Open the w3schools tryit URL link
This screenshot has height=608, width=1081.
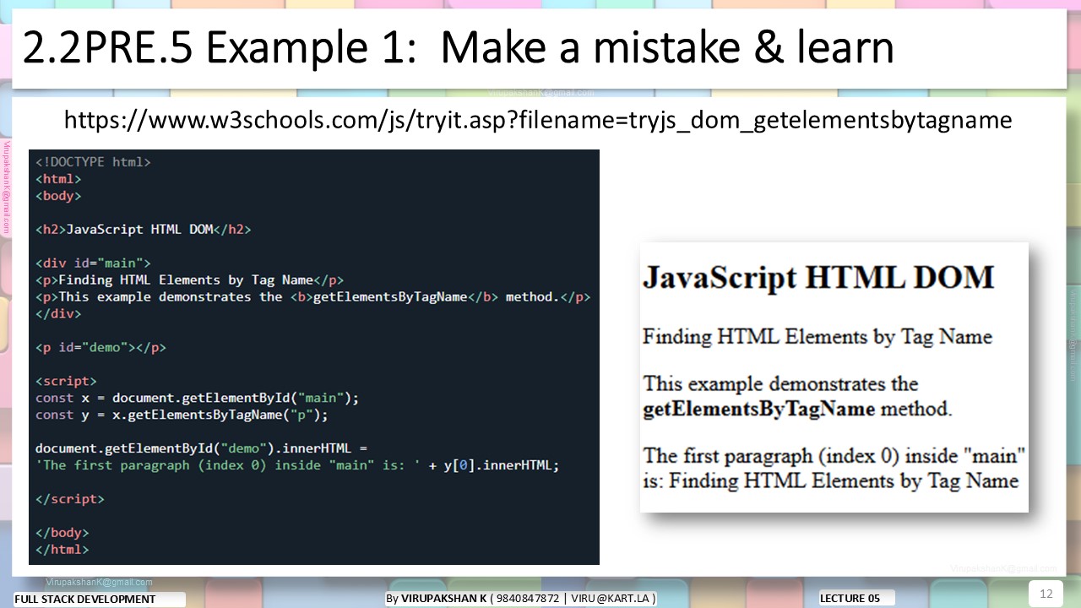(538, 120)
